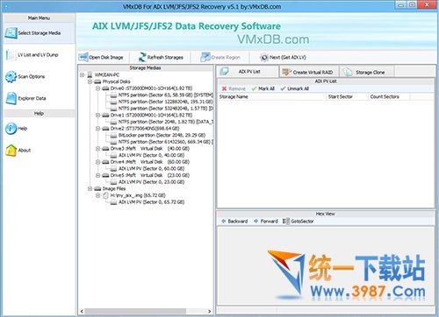This screenshot has height=317, width=439.
Task: Click Mark All in the PV list
Action: (263, 88)
